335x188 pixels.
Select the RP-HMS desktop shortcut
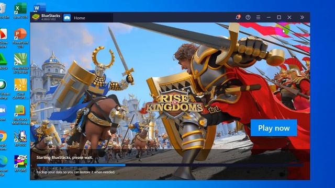point(20,163)
